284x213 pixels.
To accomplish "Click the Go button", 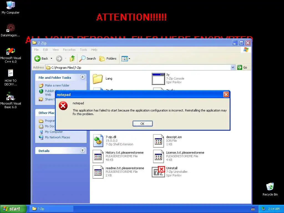I will pyautogui.click(x=242, y=67).
